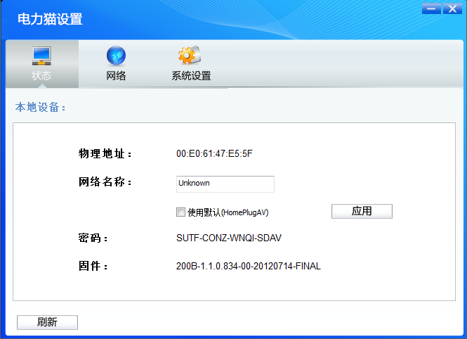
Task: Click the 刷新 button
Action: (47, 322)
